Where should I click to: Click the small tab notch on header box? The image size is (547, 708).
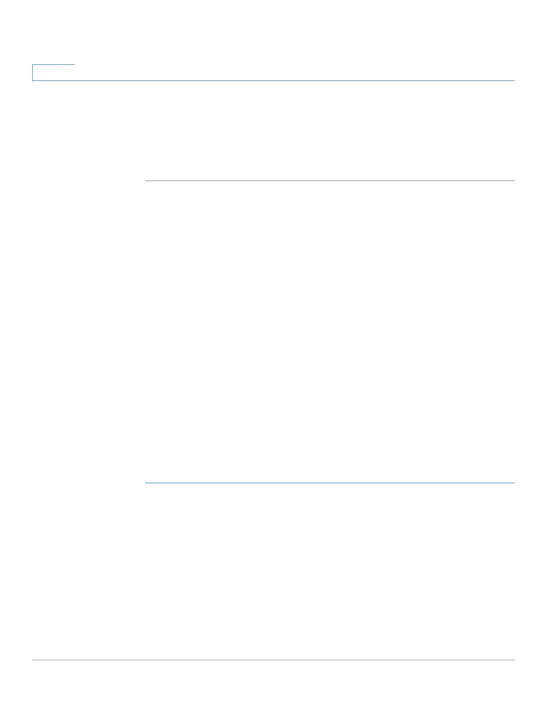point(54,65)
